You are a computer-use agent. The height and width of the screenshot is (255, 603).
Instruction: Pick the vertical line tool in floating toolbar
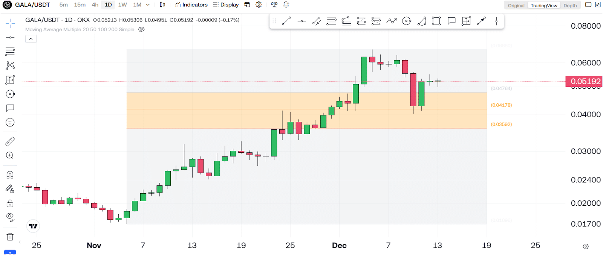tap(496, 21)
